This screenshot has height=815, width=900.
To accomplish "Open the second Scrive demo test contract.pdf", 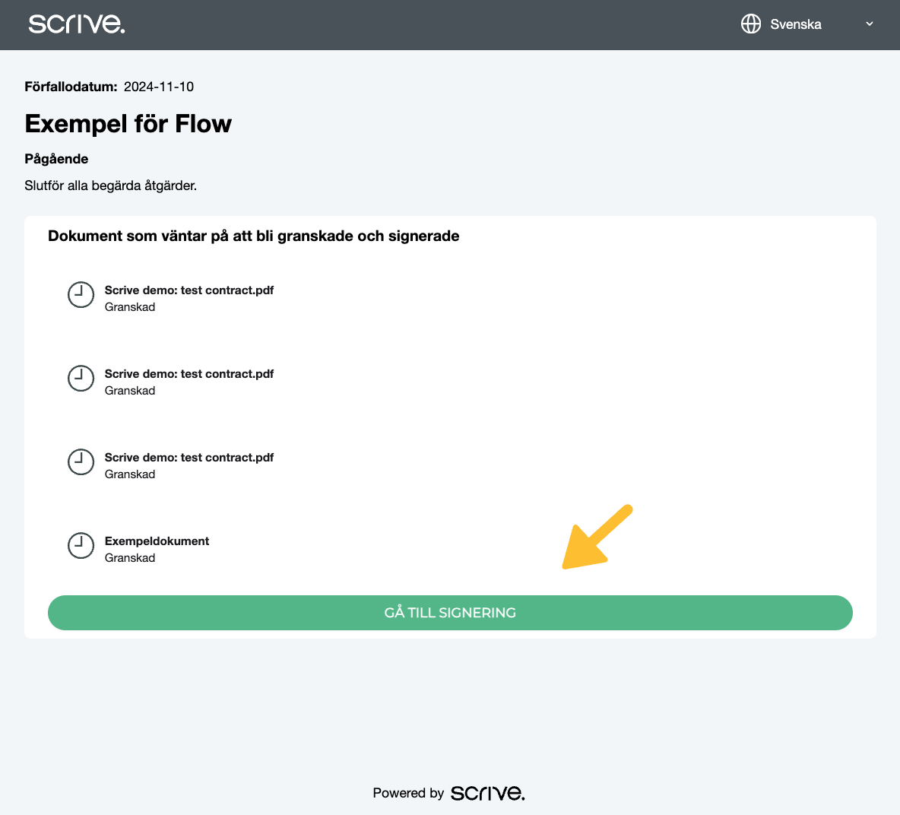I will (x=189, y=374).
